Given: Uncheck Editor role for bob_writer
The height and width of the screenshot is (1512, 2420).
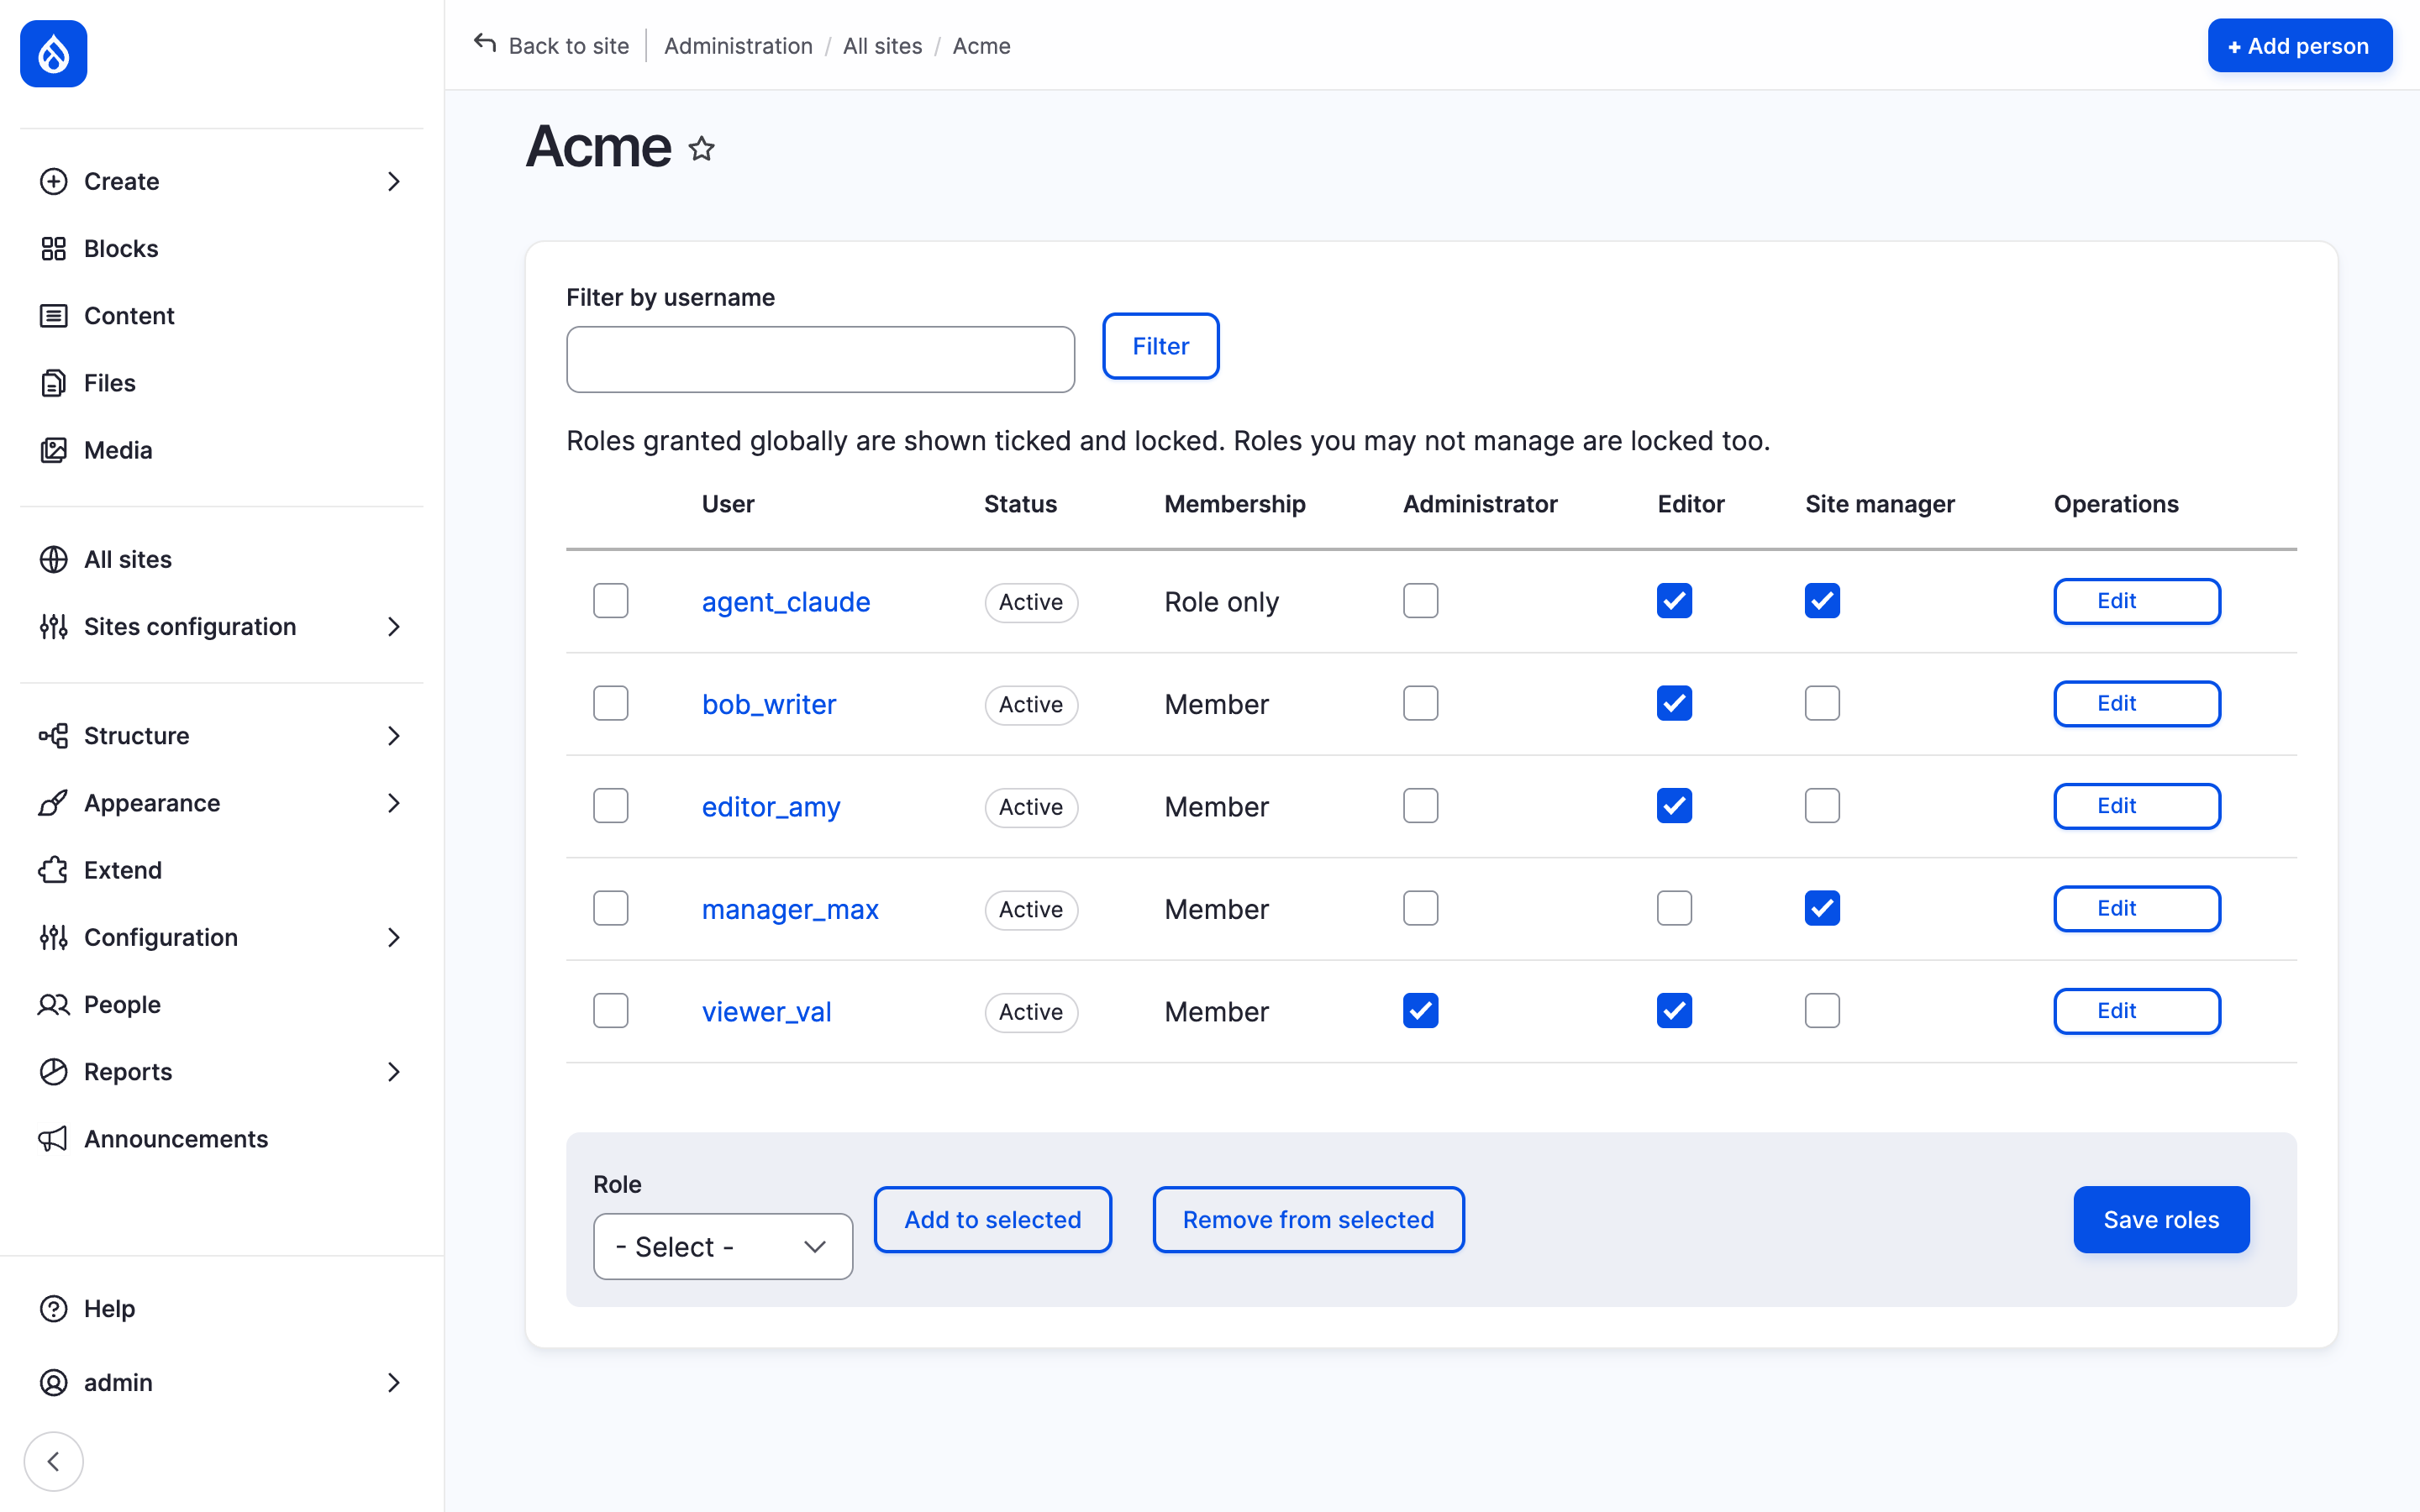Looking at the screenshot, I should pos(1674,703).
